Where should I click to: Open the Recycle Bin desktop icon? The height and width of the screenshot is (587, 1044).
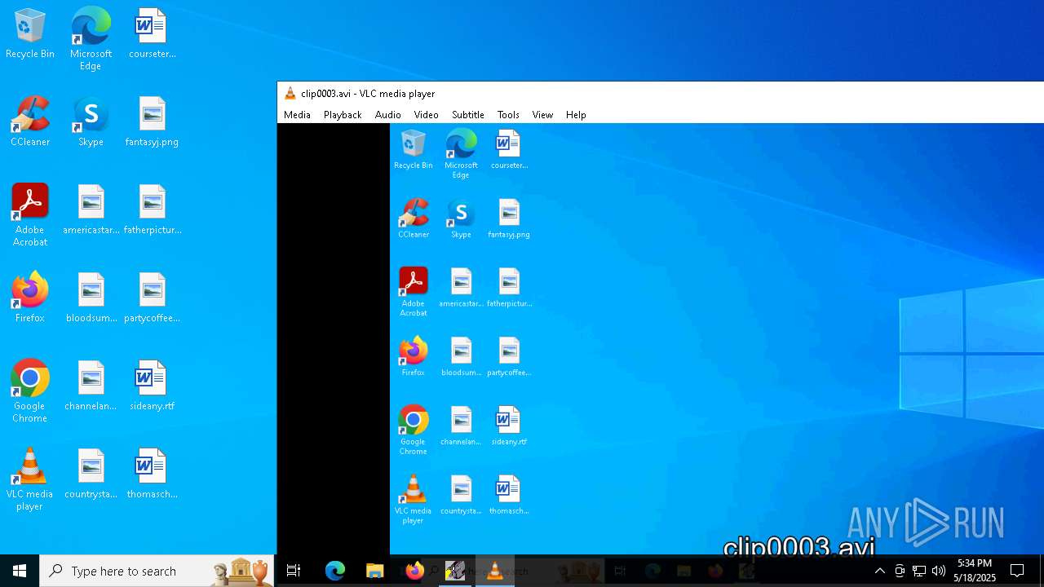[x=30, y=34]
